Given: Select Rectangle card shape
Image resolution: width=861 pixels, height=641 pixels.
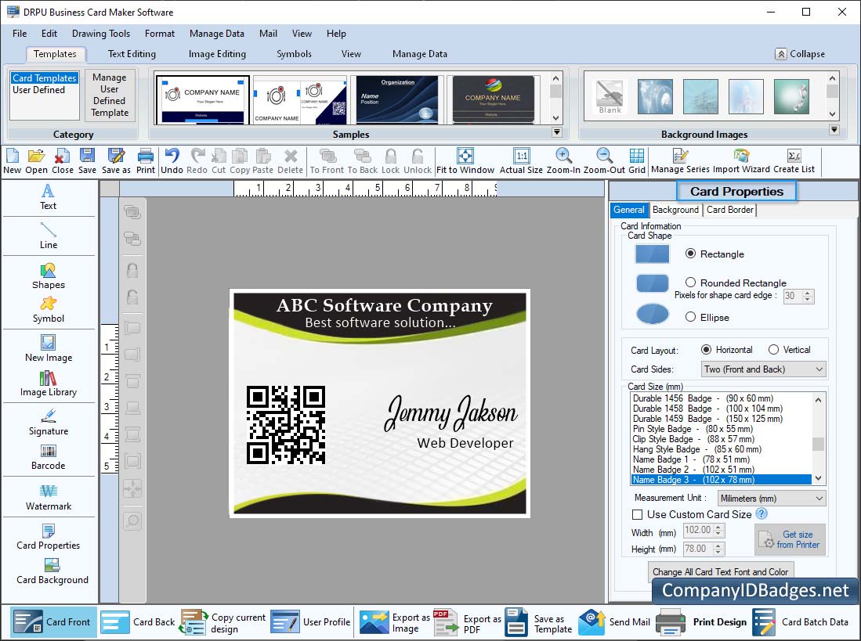Looking at the screenshot, I should (x=690, y=254).
